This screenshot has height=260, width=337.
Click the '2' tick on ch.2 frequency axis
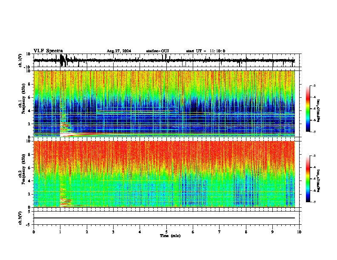tap(29, 194)
